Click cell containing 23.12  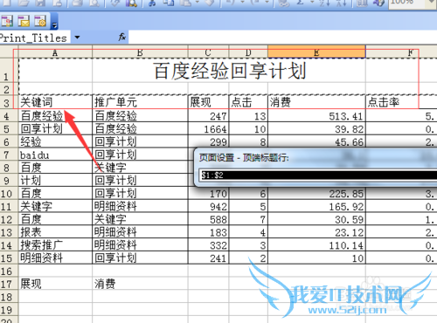click(x=316, y=232)
